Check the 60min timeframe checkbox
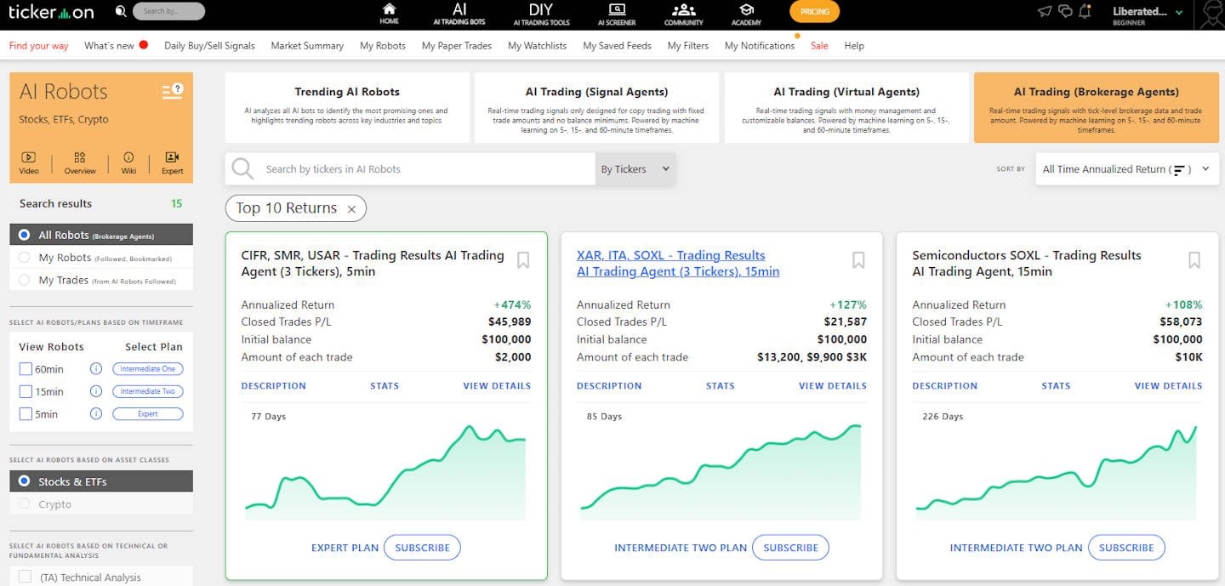This screenshot has height=586, width=1225. 26,369
